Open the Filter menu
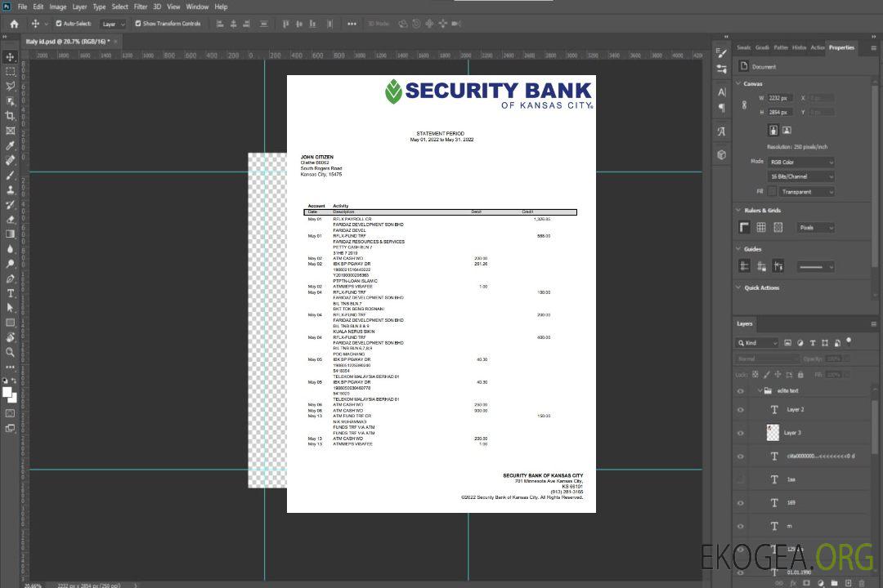 click(x=141, y=7)
